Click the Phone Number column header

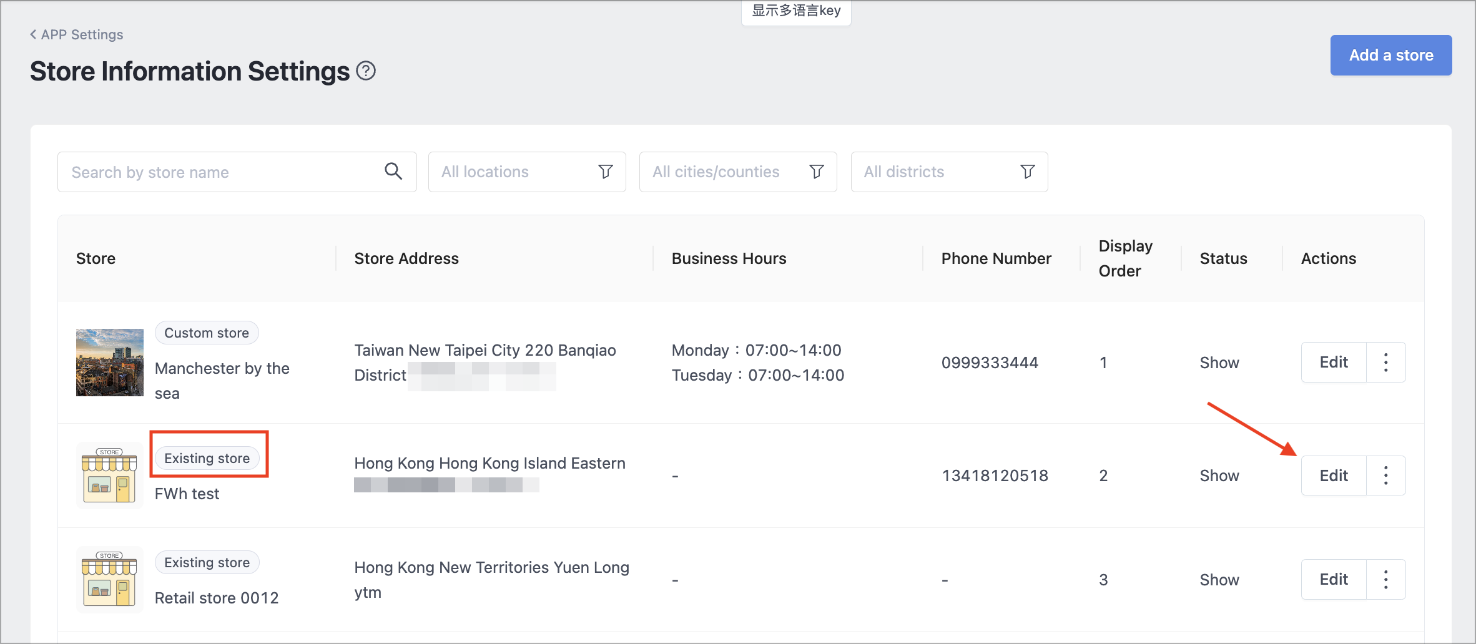[996, 258]
